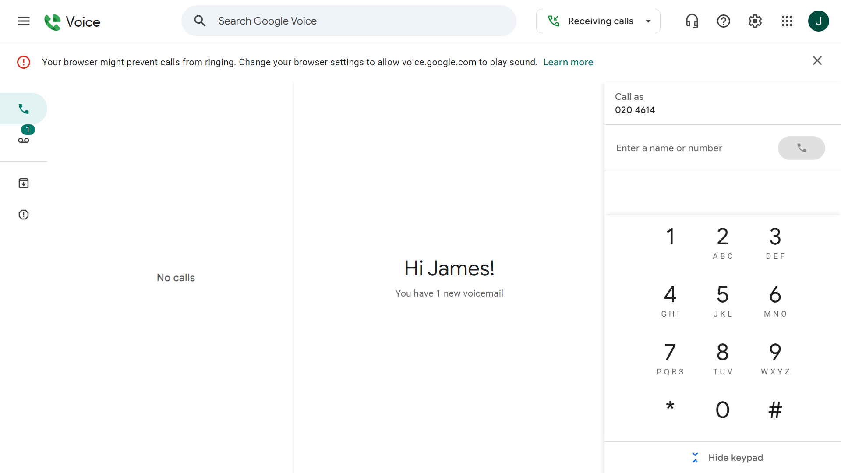Open the Google apps launcher
841x473 pixels.
coord(787,21)
